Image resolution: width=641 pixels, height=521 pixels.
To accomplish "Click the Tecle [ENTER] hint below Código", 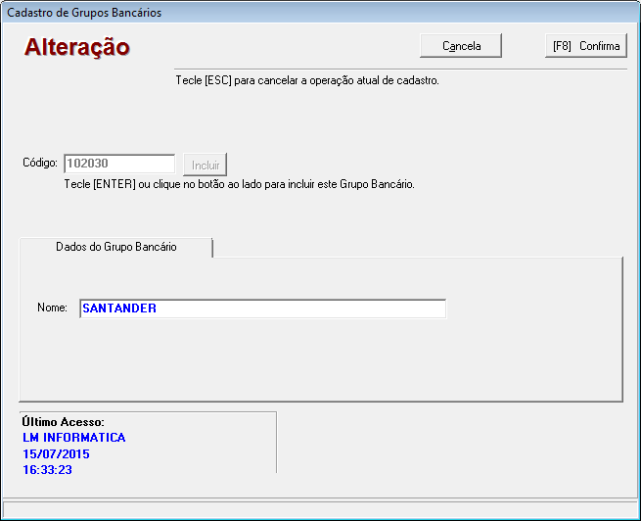I will (x=240, y=184).
